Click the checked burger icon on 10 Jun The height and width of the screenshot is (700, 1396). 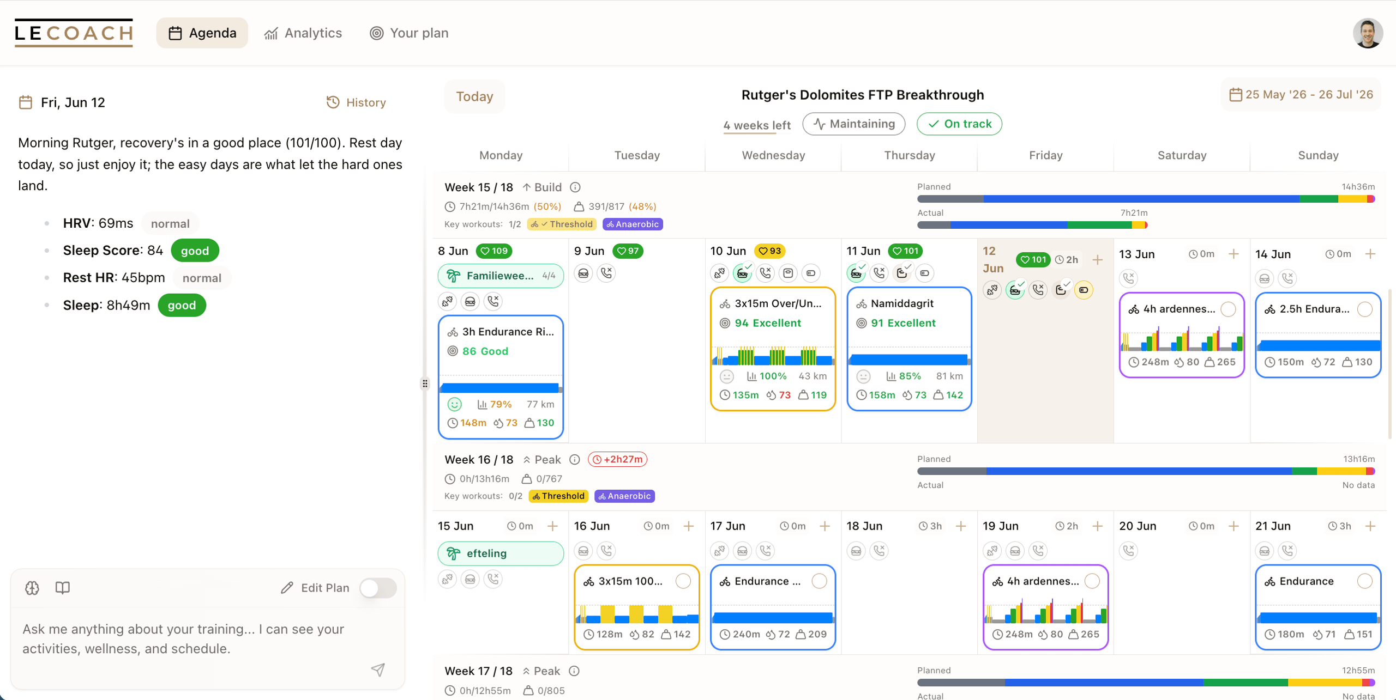[x=743, y=273]
